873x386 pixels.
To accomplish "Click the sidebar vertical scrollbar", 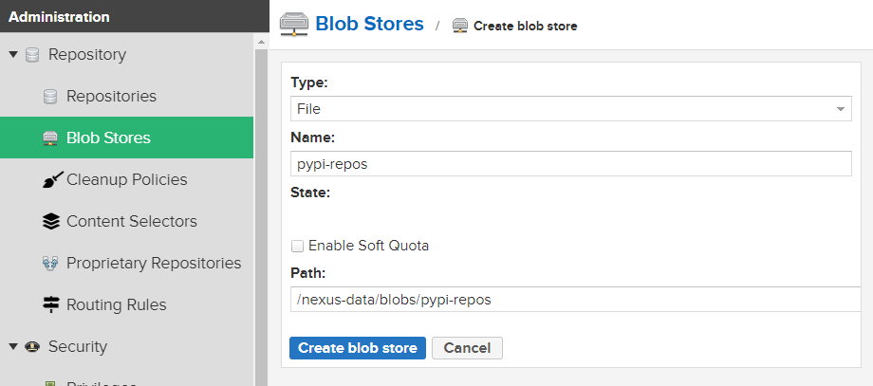I will pyautogui.click(x=261, y=211).
